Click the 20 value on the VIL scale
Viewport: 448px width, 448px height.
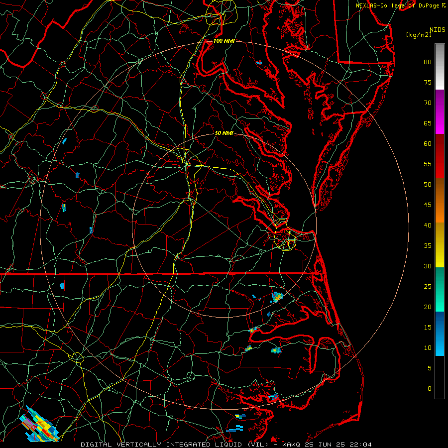point(428,307)
